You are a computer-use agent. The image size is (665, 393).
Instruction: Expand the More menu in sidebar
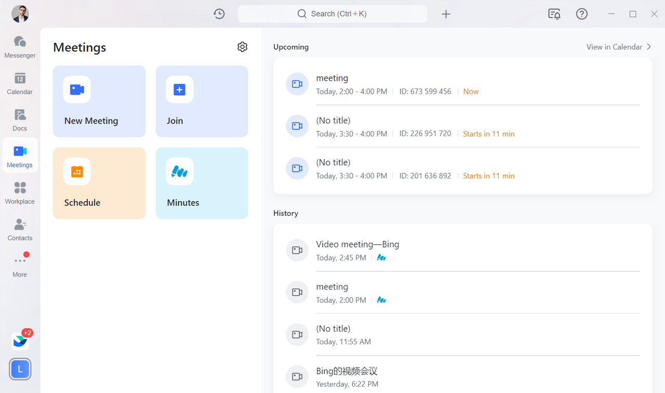click(x=20, y=266)
